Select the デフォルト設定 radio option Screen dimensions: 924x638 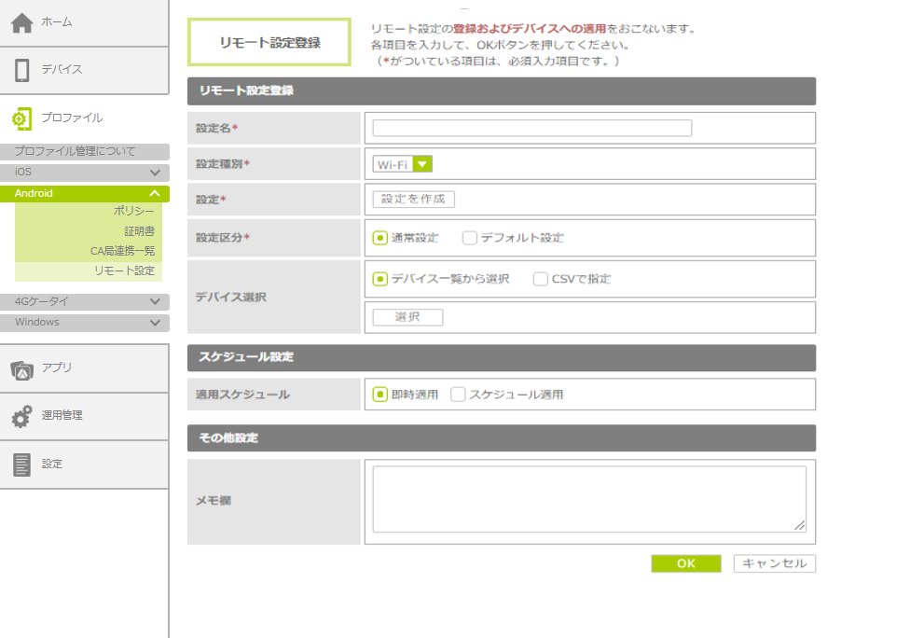tap(470, 238)
